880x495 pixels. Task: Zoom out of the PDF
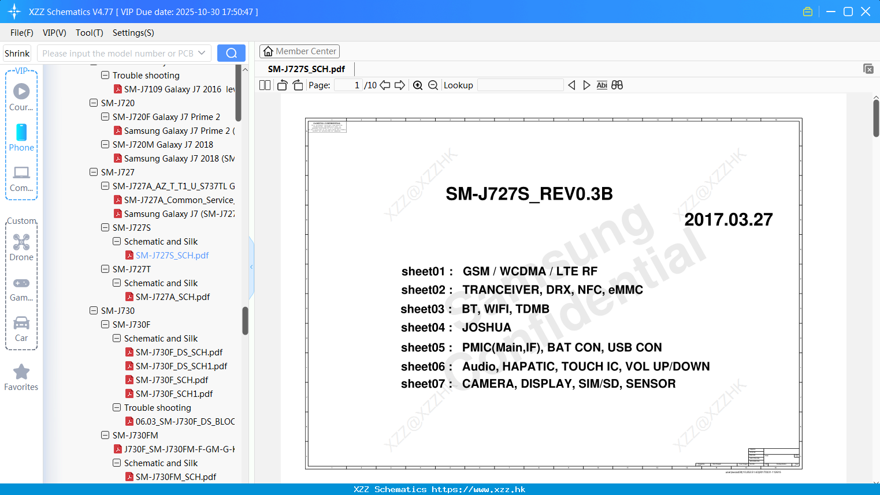click(x=433, y=85)
